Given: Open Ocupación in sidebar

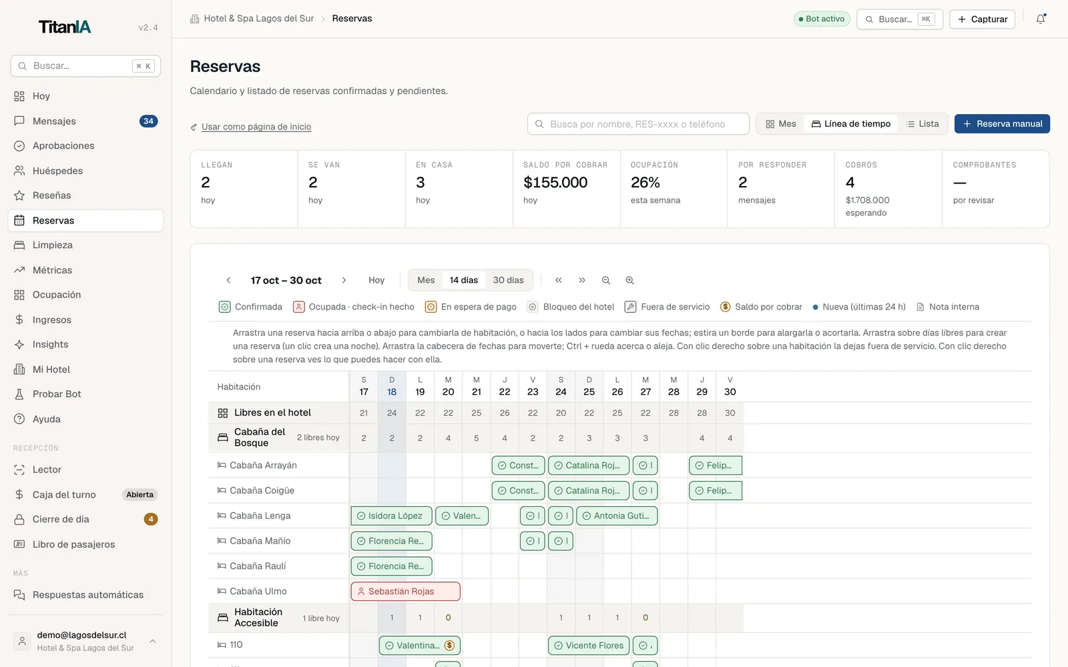Looking at the screenshot, I should [x=85, y=295].
